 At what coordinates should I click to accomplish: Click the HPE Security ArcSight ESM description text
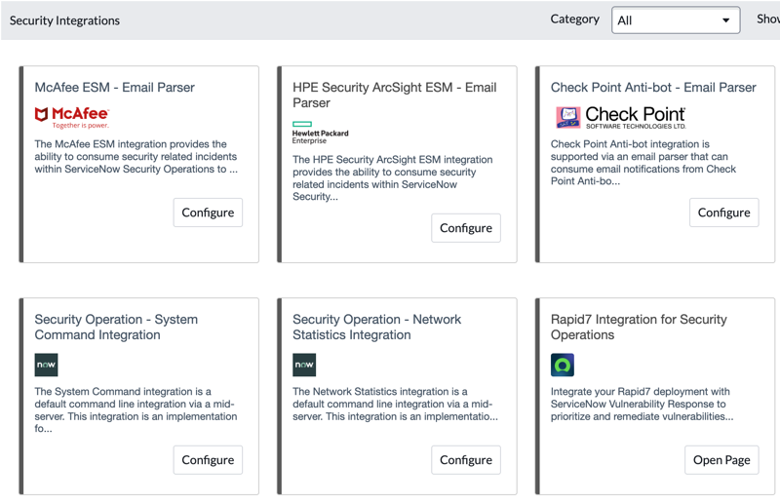point(393,178)
